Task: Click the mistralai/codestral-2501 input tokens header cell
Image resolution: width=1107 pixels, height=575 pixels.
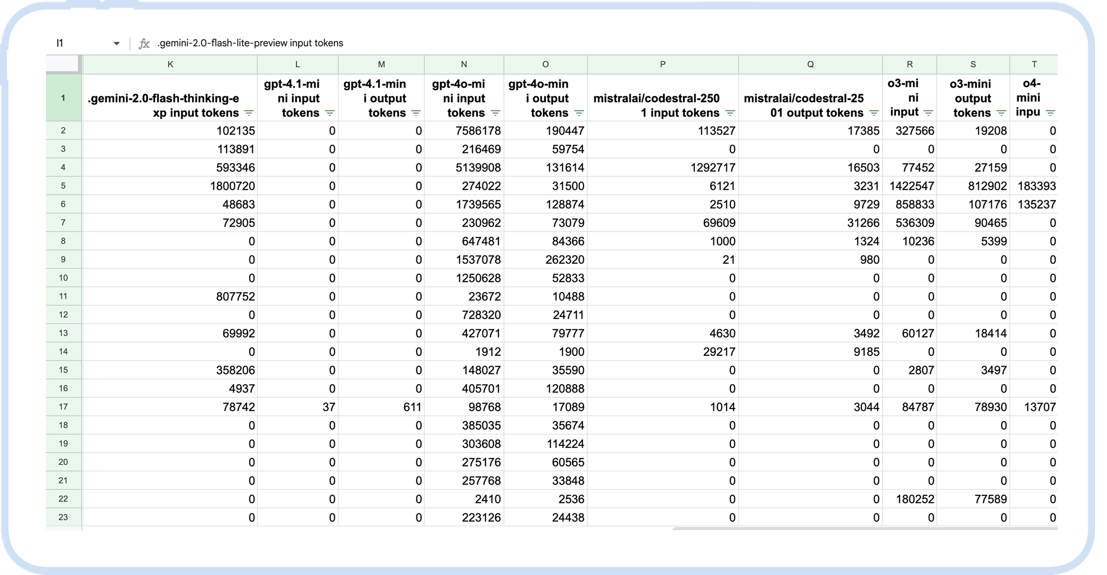Action: click(663, 98)
